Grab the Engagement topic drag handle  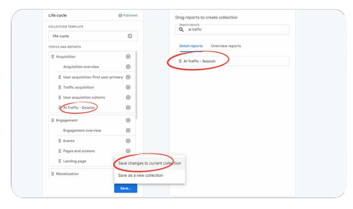click(x=52, y=120)
